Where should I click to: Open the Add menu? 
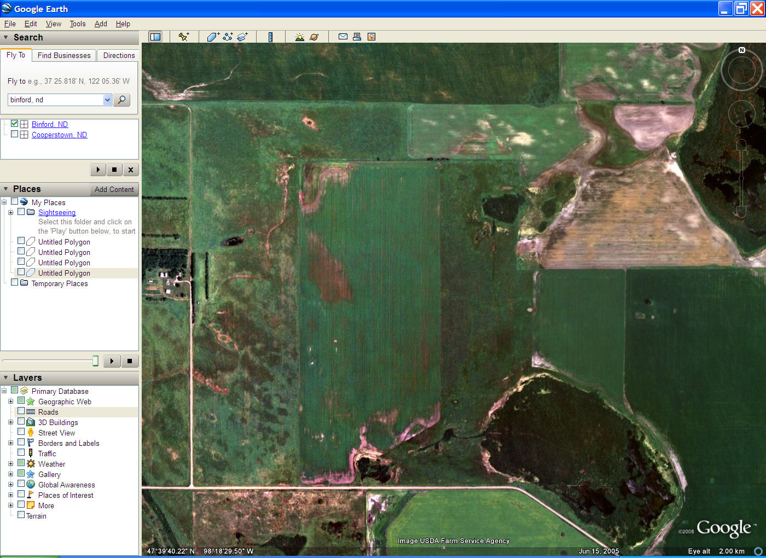click(101, 24)
